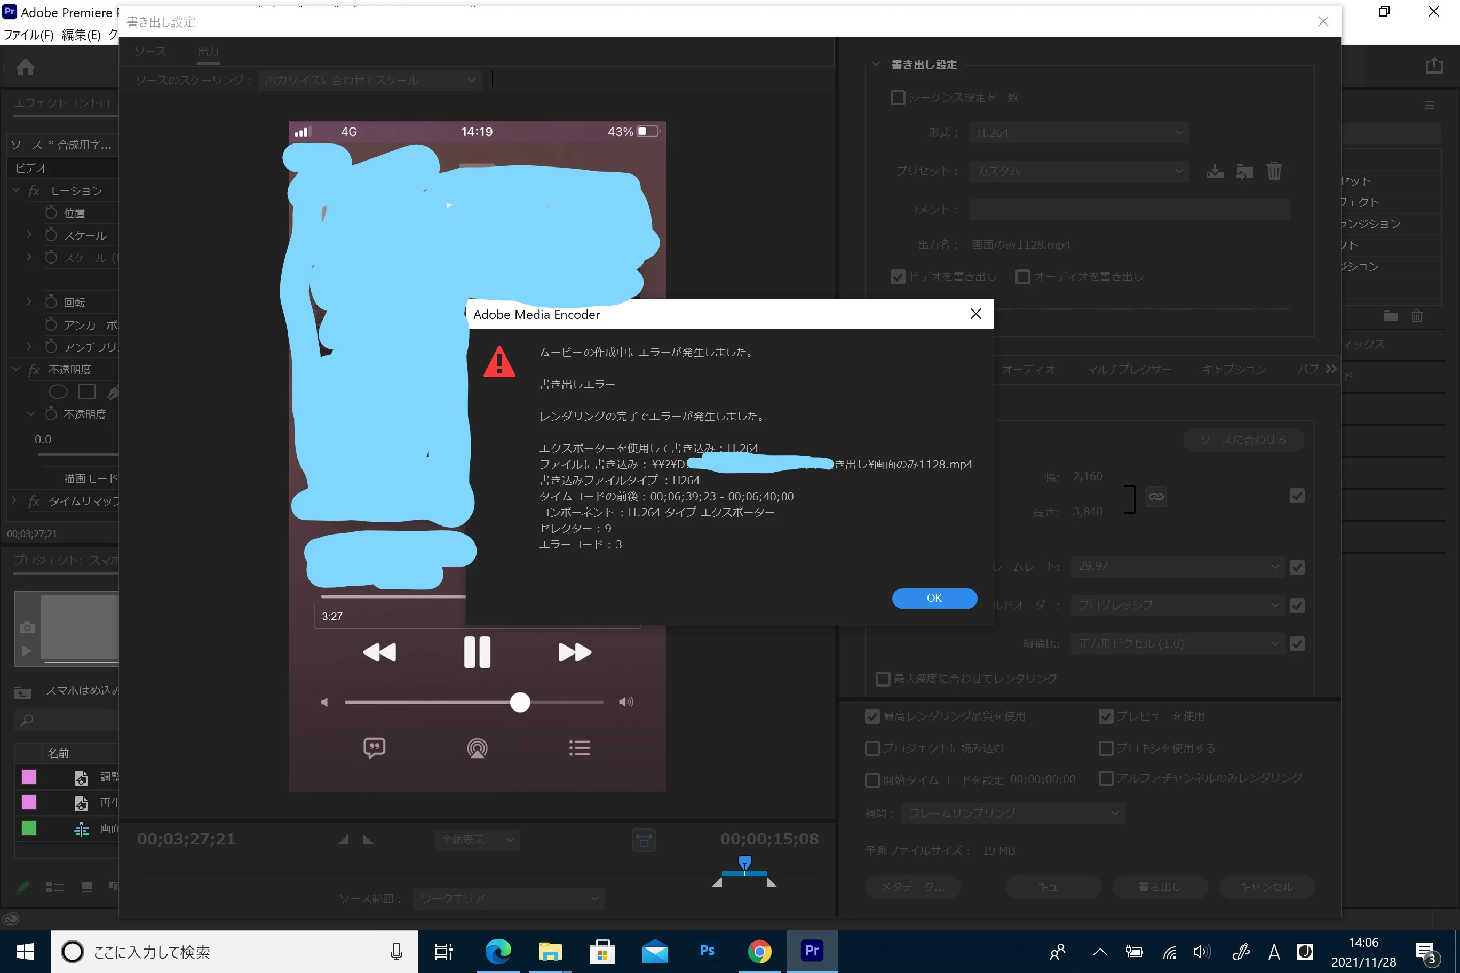1460x973 pixels.
Task: Open the ファイル(F) menu
Action: pyautogui.click(x=29, y=35)
